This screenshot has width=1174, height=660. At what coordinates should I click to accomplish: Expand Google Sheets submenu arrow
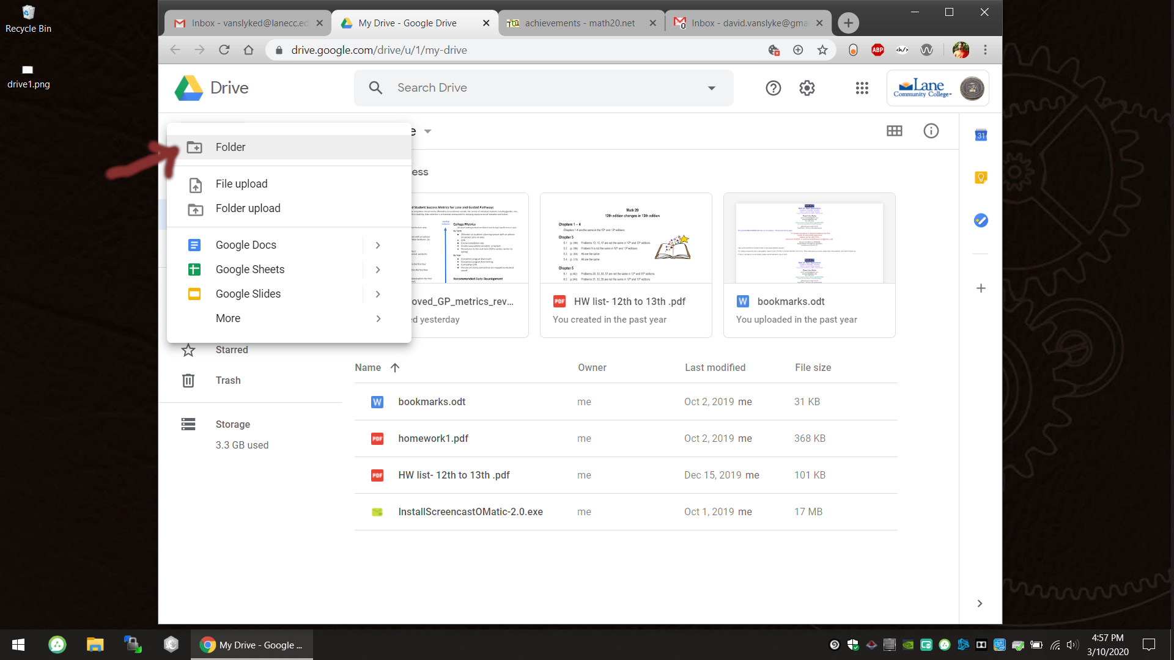(x=378, y=269)
